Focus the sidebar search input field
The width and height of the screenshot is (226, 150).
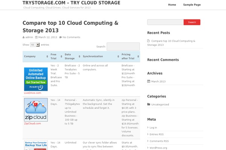pos(165,22)
